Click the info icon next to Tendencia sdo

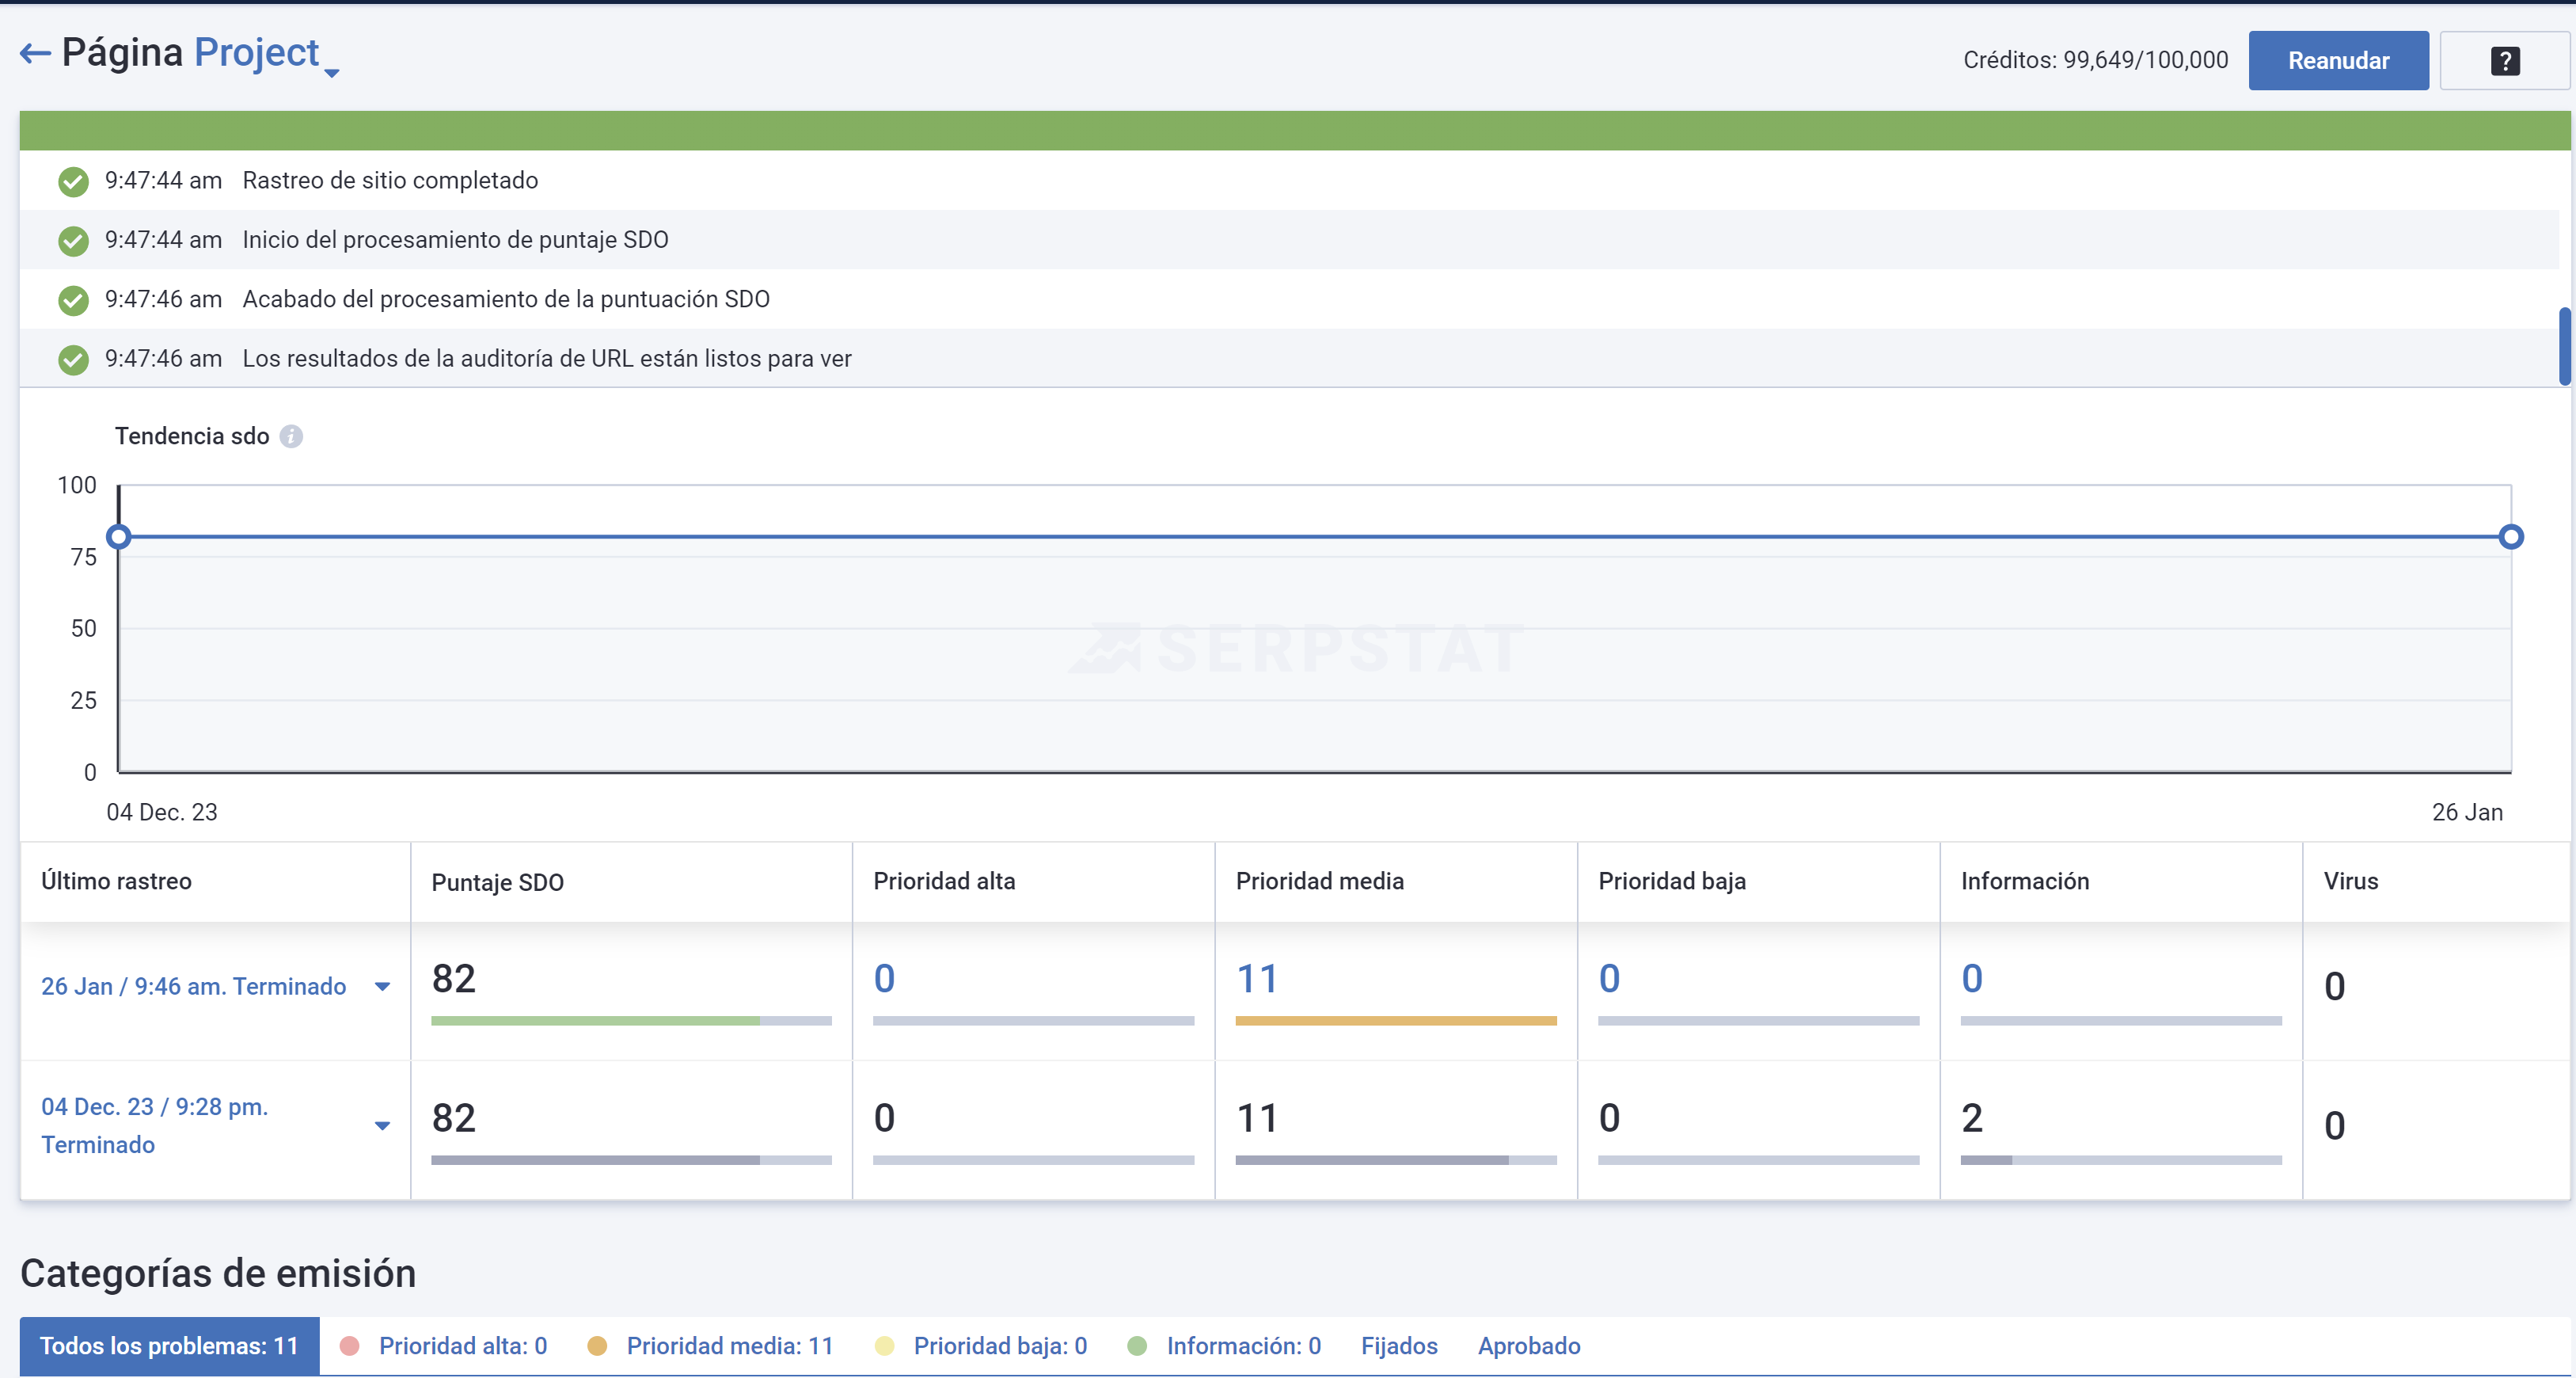click(291, 436)
